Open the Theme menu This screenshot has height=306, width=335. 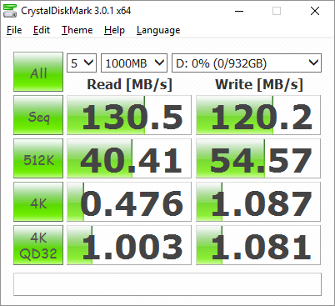point(77,30)
